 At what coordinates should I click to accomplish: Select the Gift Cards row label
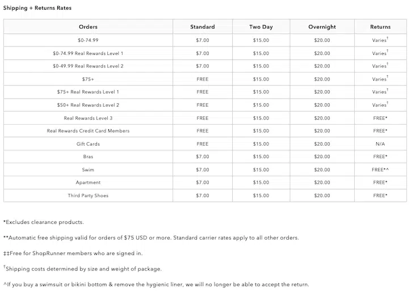pyautogui.click(x=88, y=144)
